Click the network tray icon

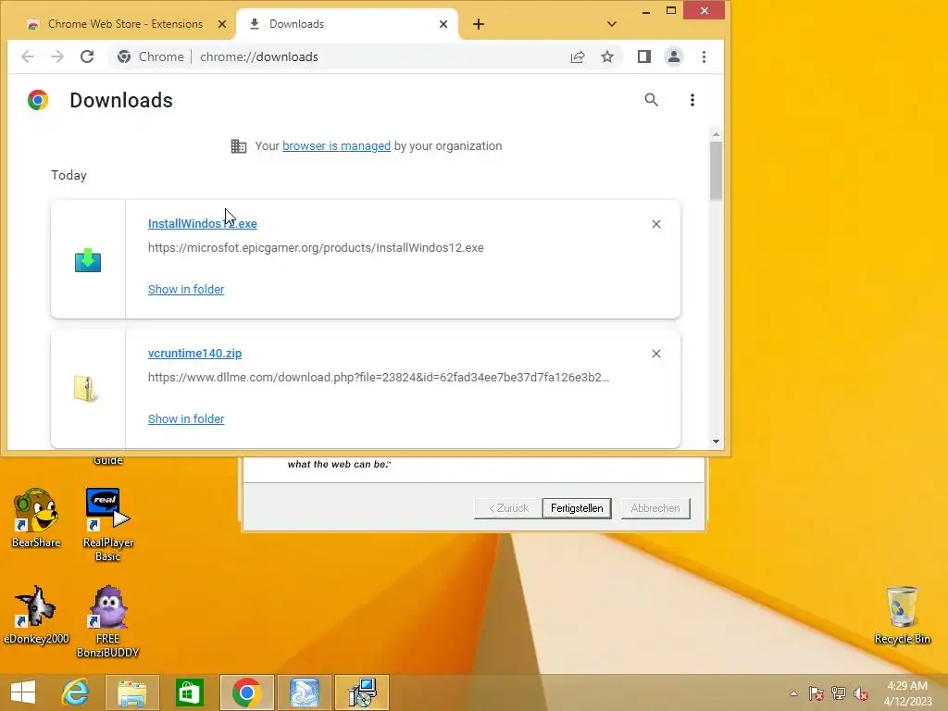coord(838,693)
